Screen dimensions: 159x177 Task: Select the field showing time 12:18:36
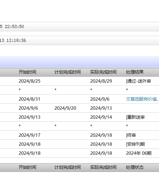point(79,40)
